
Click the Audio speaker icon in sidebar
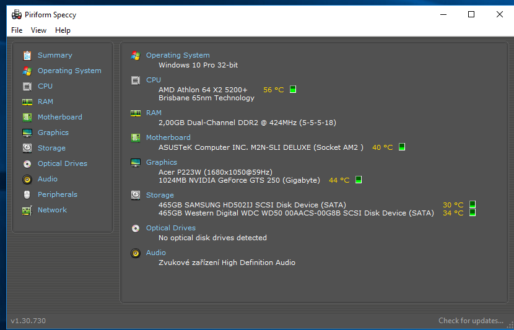click(x=27, y=179)
